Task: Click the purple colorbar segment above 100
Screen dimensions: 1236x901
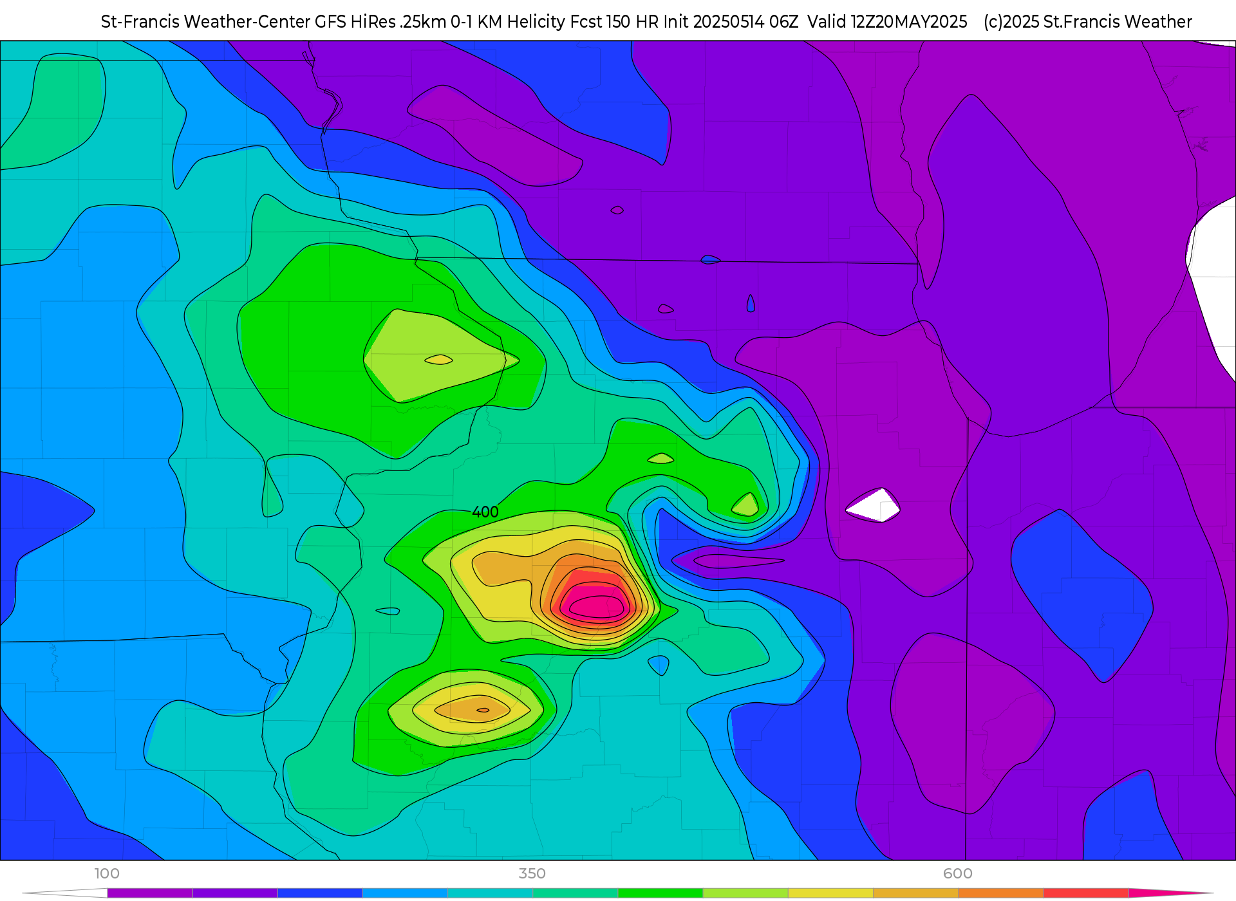Action: [x=150, y=893]
